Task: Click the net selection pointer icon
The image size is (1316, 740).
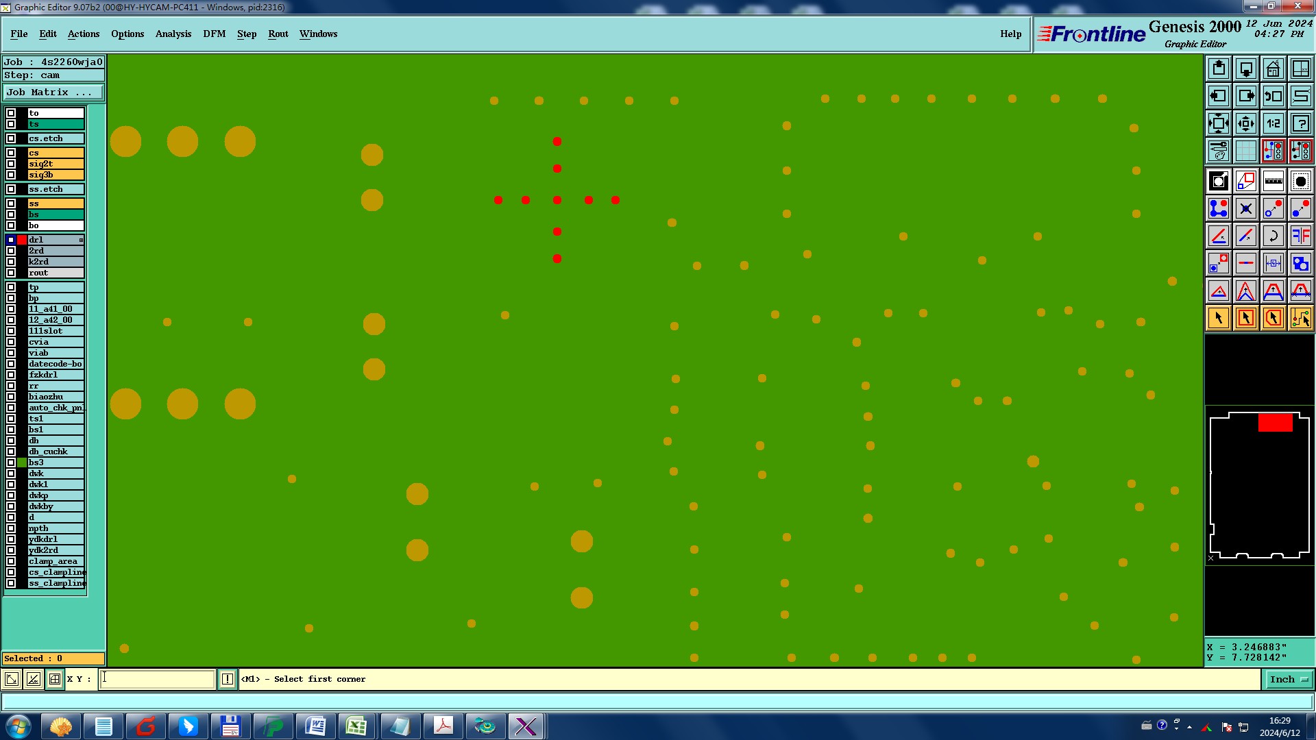Action: tap(1300, 318)
